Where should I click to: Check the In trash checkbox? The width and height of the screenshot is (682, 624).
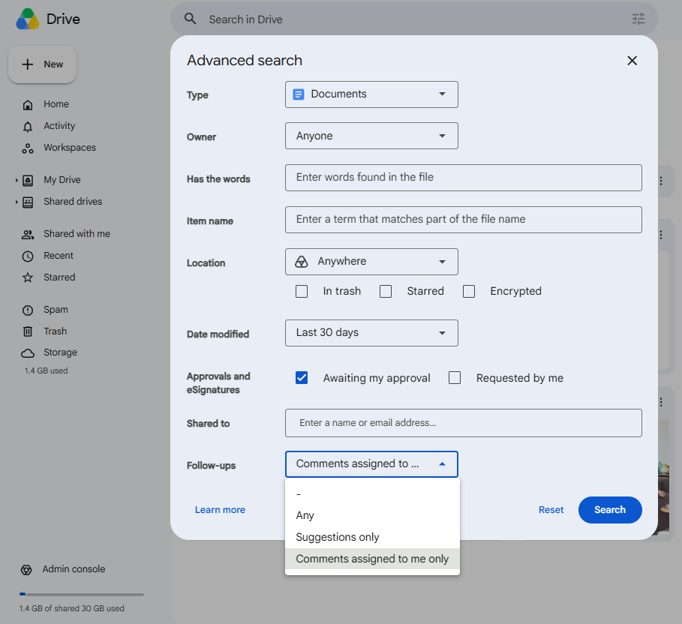[302, 291]
